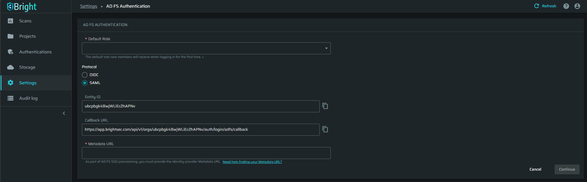
Task: Open Metadata URL help link
Action: tap(252, 162)
